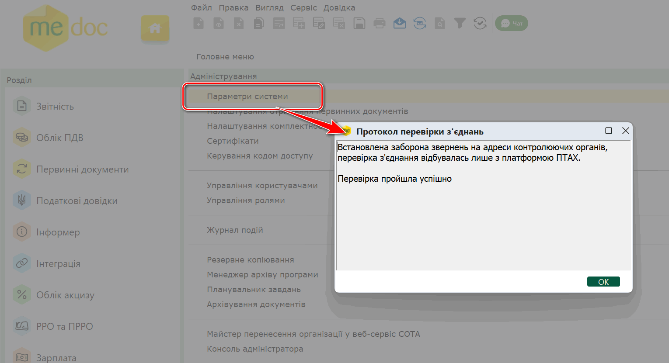
Task: Maximize the Протокол перевірки з'єднань dialog
Action: click(609, 131)
